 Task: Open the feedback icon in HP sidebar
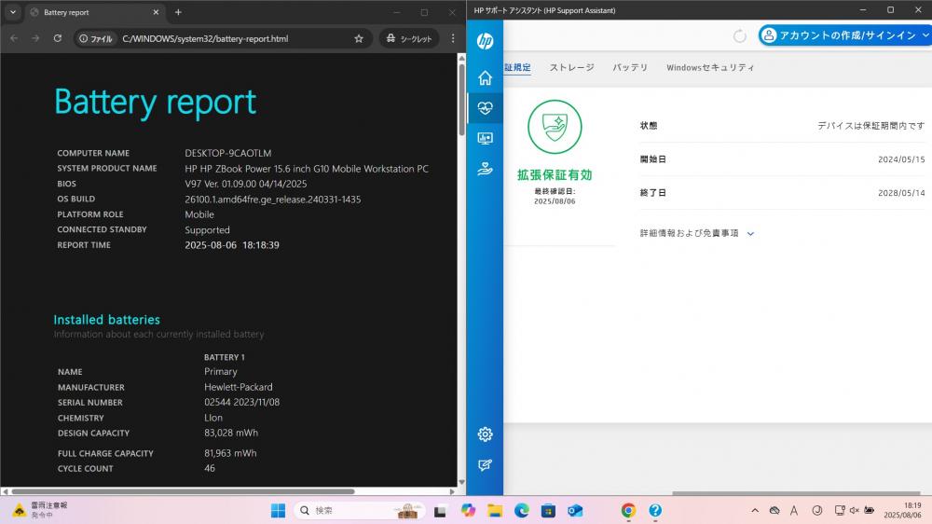pyautogui.click(x=485, y=465)
